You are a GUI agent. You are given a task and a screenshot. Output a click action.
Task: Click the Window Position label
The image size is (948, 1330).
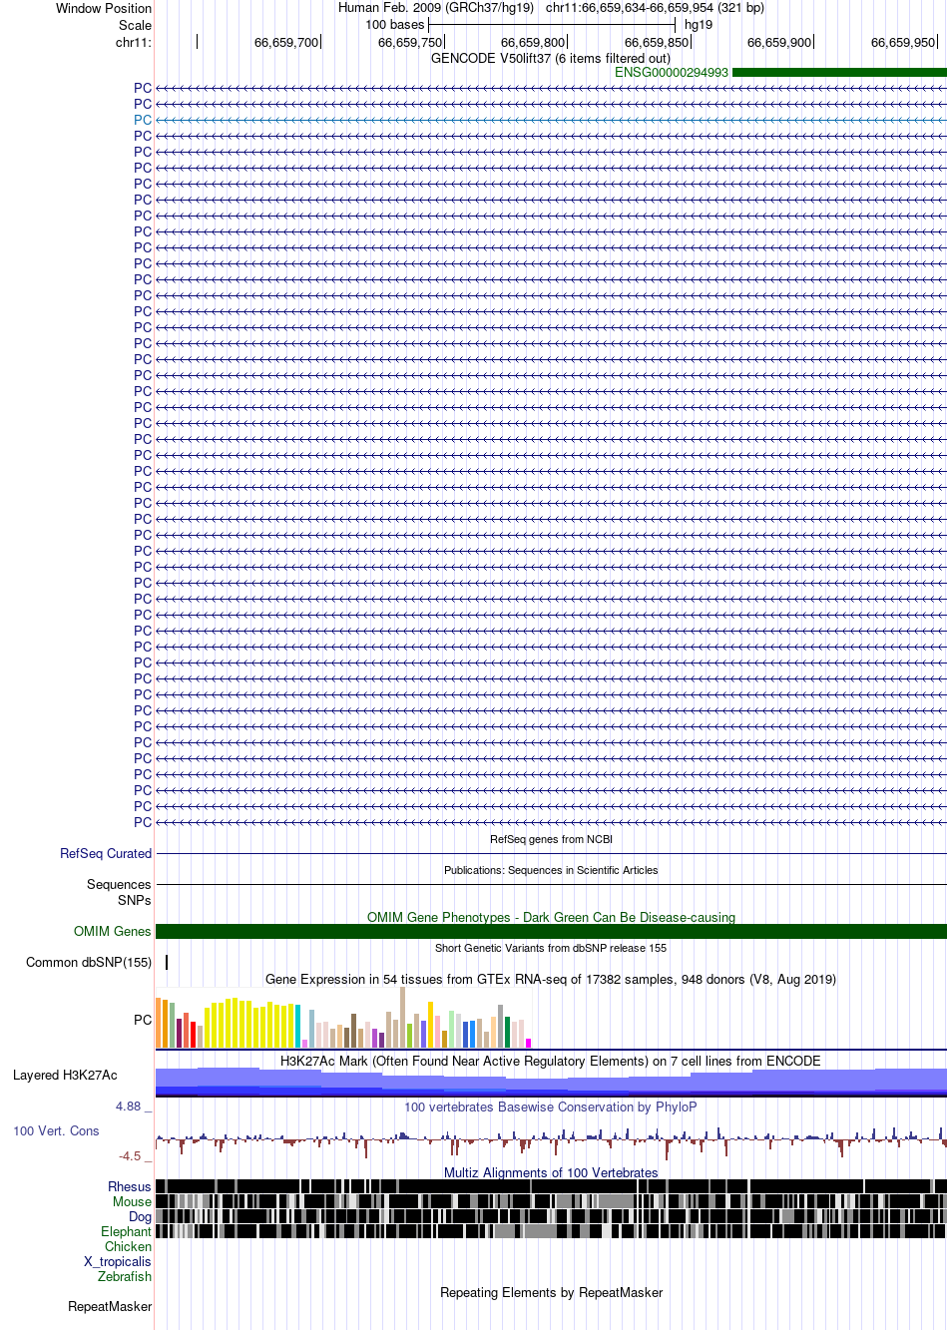point(104,8)
